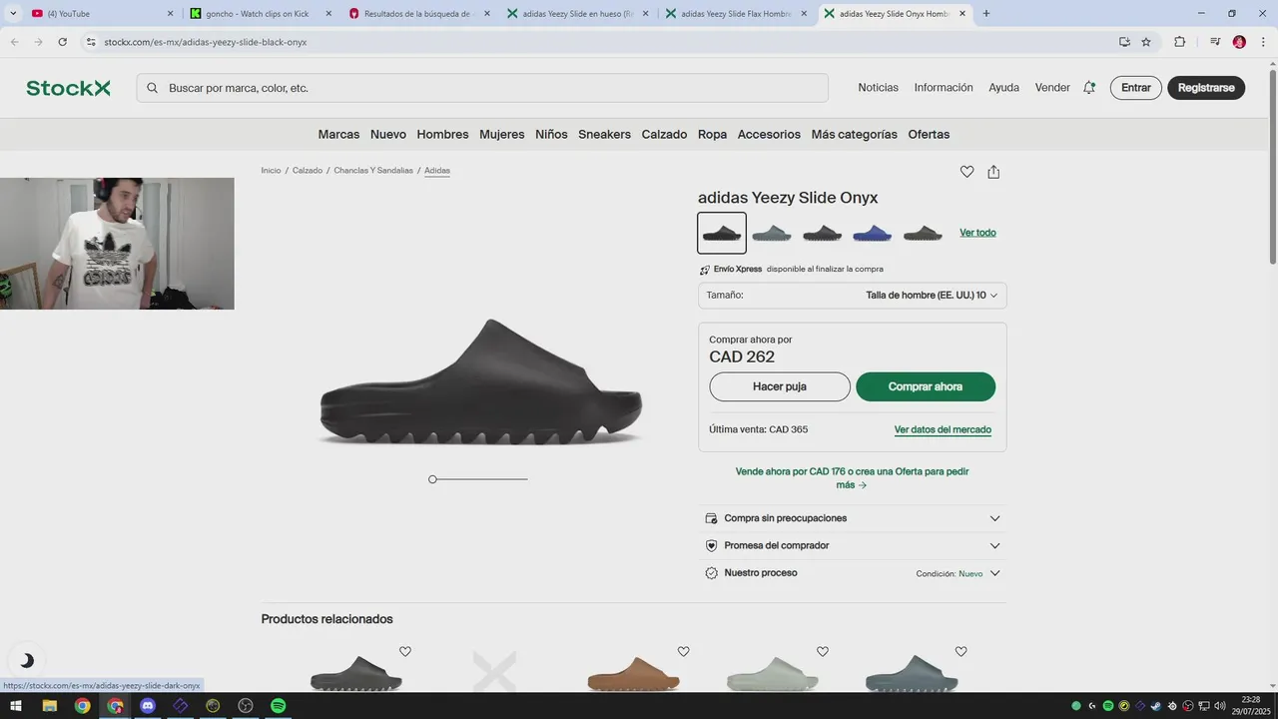Click the install app icon in address bar
The height and width of the screenshot is (719, 1278).
[x=1124, y=42]
